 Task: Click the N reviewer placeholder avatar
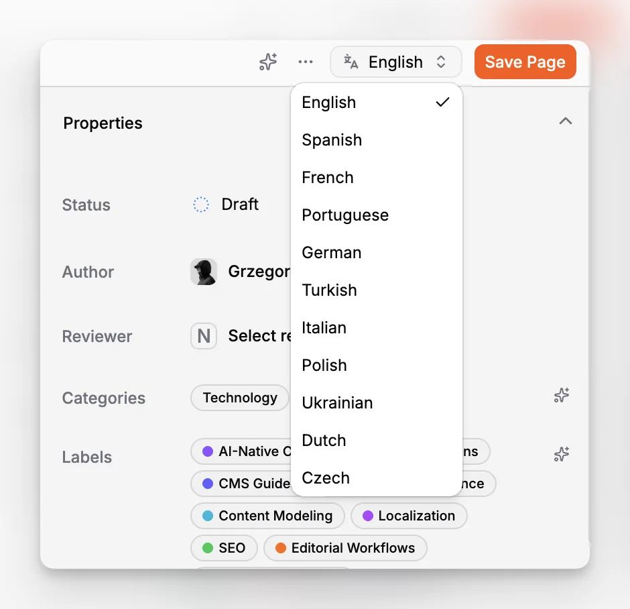tap(204, 336)
